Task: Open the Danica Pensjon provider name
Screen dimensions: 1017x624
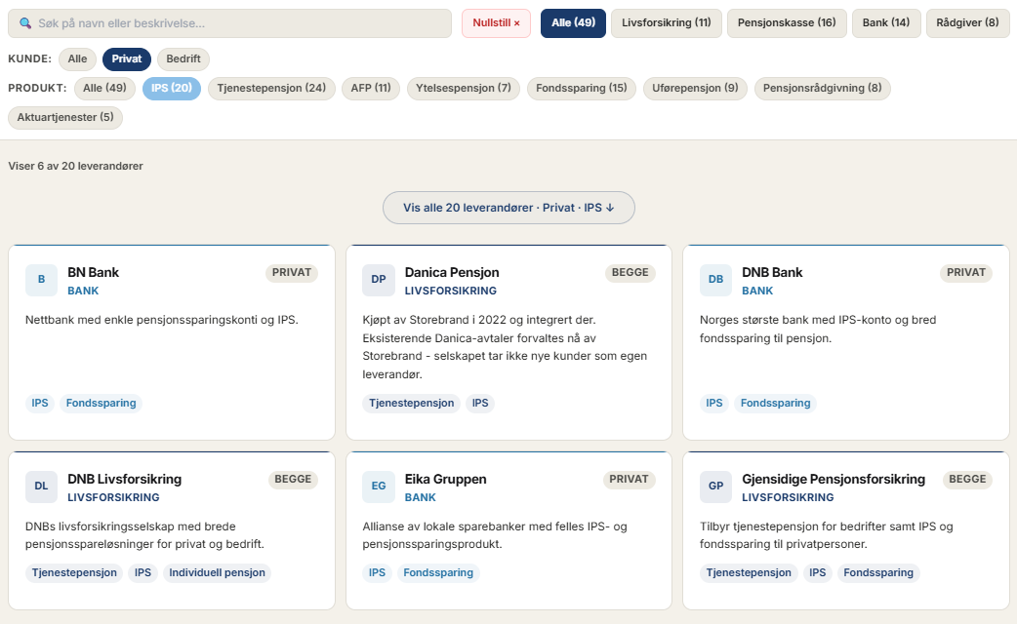Action: 452,273
